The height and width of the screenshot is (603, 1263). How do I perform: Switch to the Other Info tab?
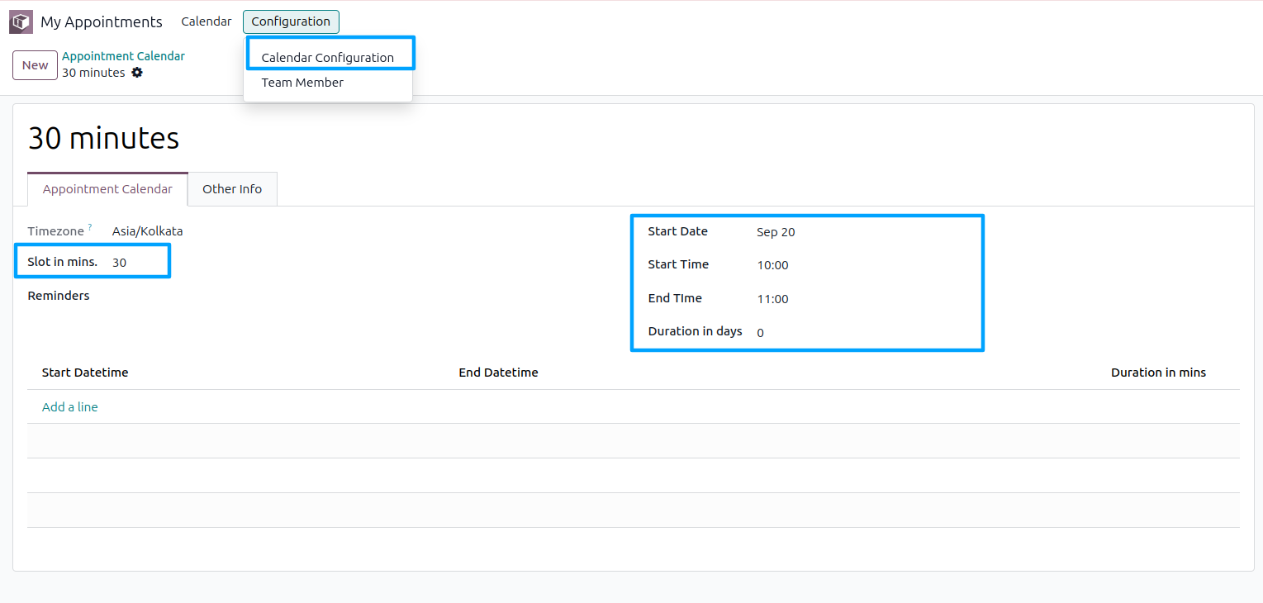coord(232,188)
